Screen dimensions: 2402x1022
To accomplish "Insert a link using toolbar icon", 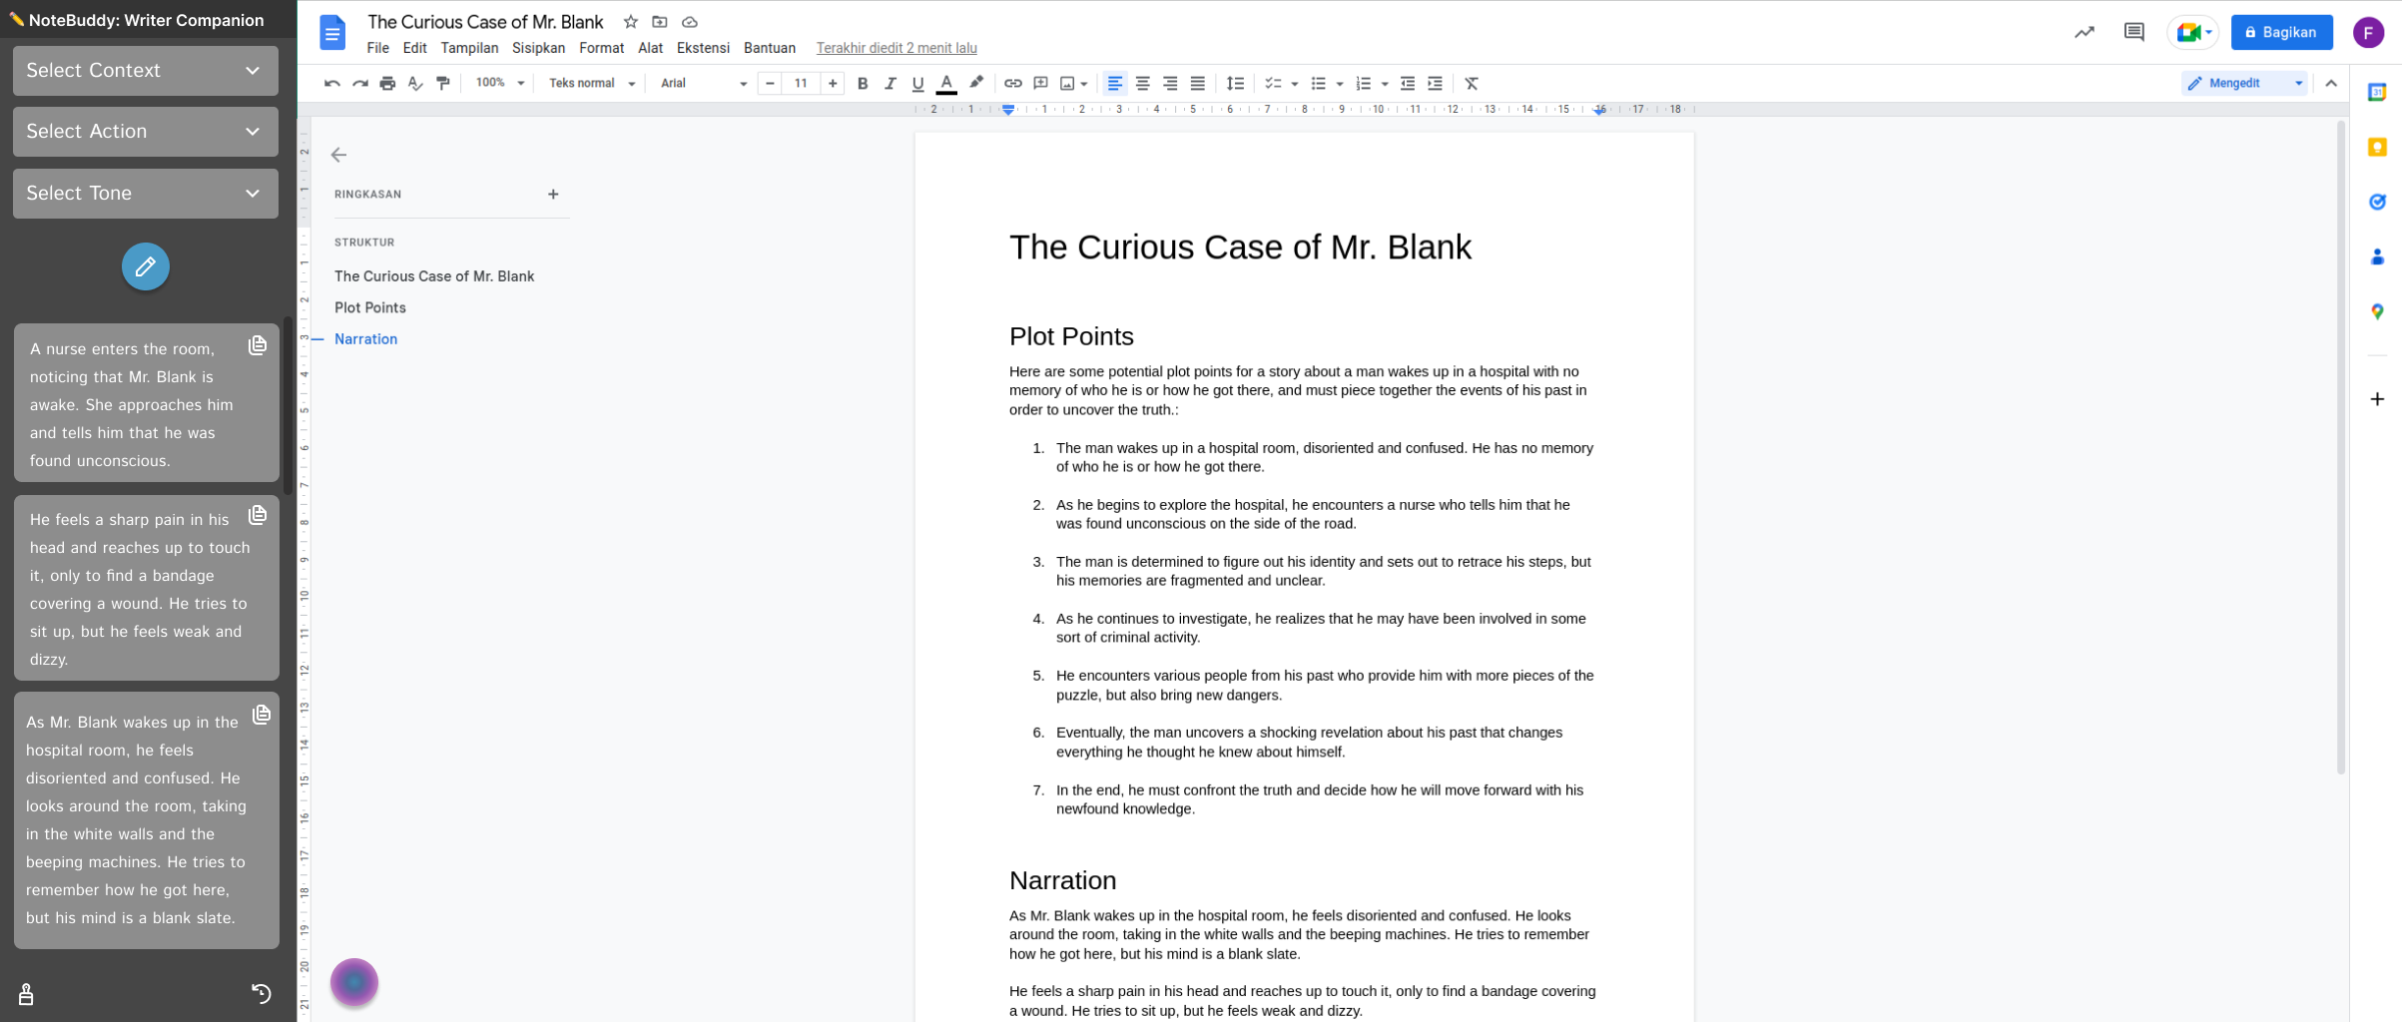I will click(1012, 84).
